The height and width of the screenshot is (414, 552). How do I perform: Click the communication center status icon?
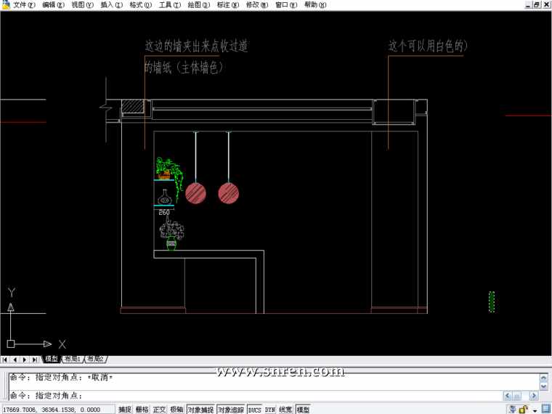click(513, 409)
